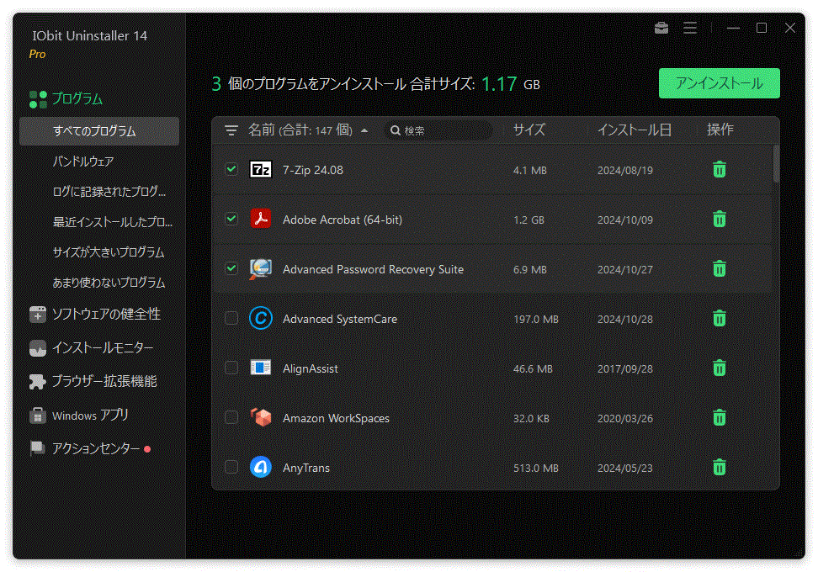Click the AlignAssist application icon

coord(261,368)
